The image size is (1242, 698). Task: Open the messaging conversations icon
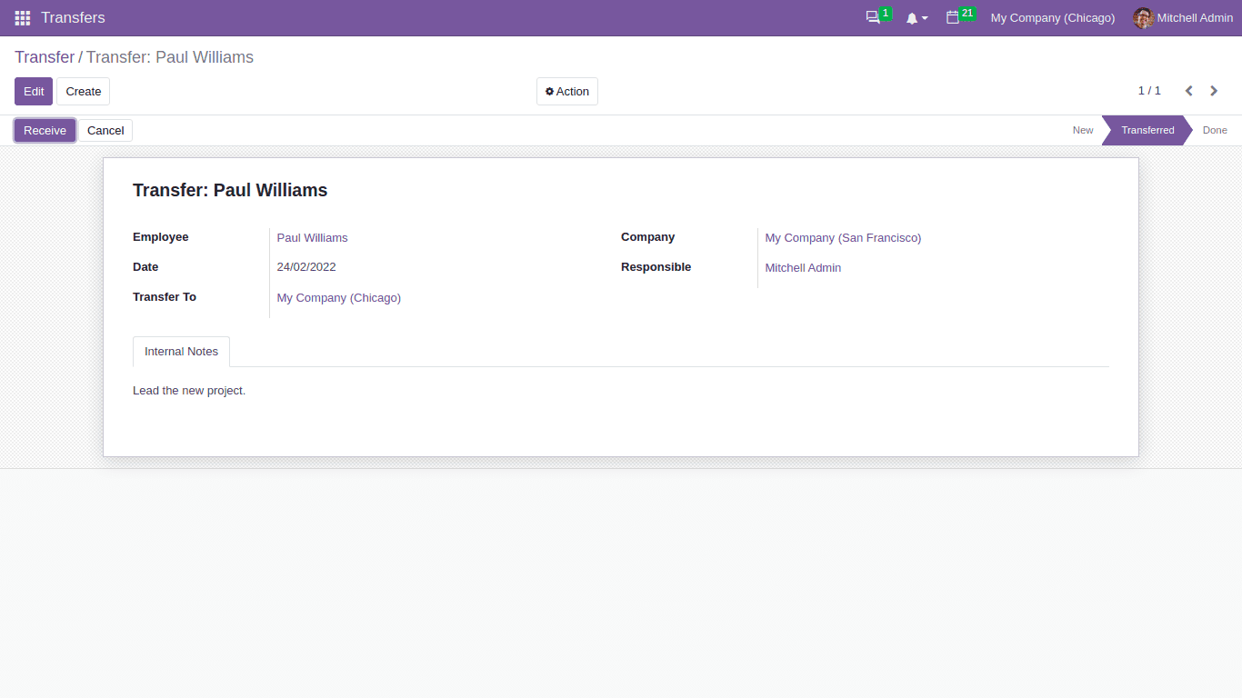tap(873, 17)
